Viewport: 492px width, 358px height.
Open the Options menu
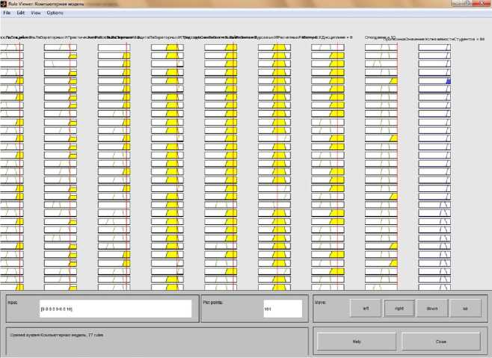click(55, 13)
